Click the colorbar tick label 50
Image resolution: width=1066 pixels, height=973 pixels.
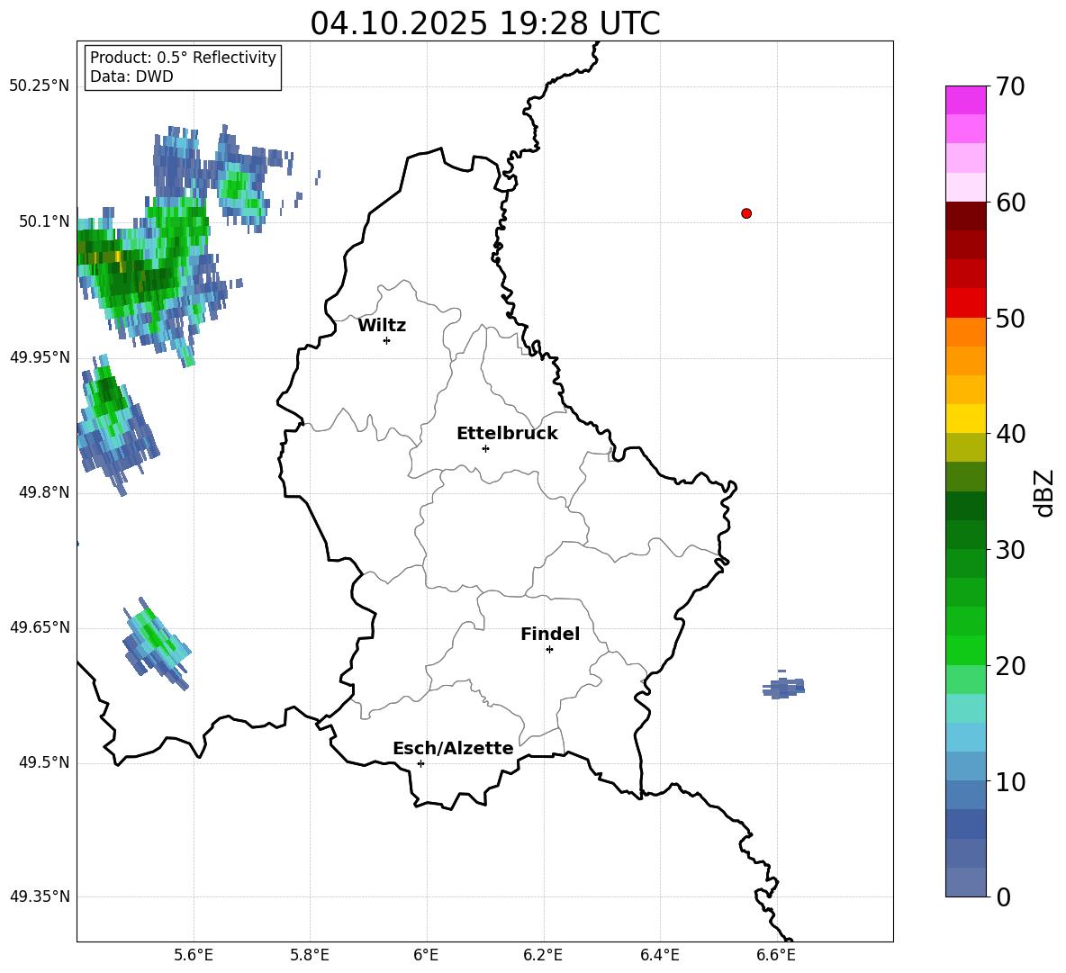1010,319
